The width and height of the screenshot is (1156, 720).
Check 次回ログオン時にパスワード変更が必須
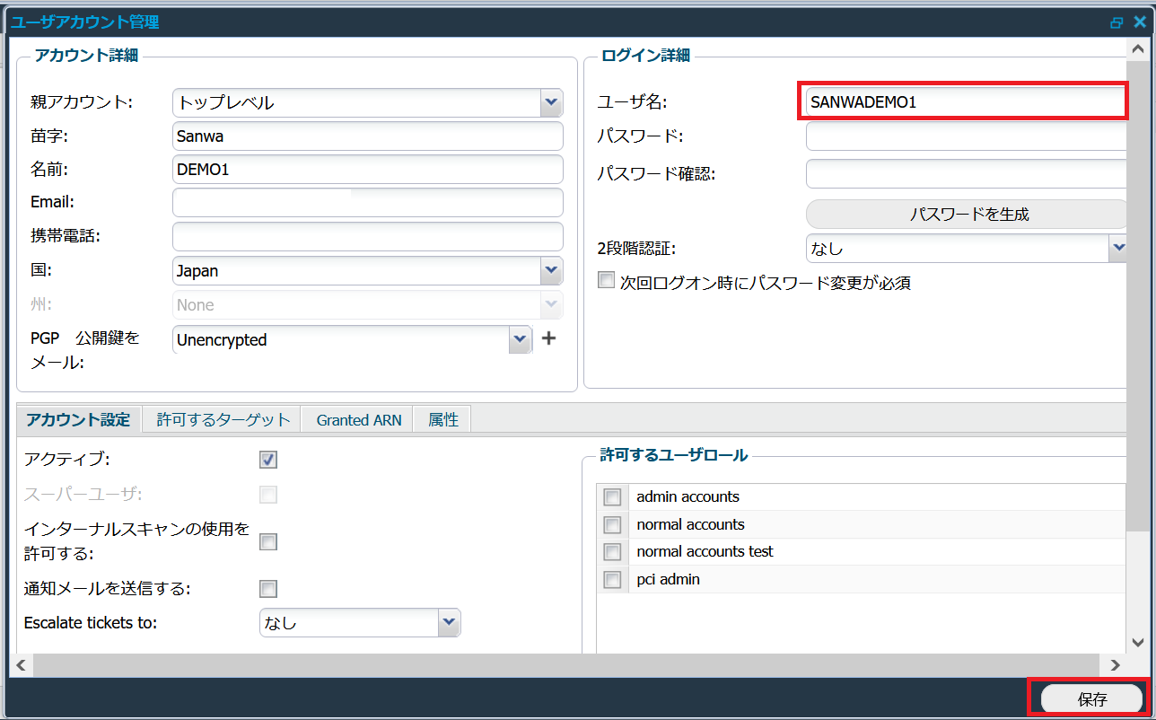point(607,281)
